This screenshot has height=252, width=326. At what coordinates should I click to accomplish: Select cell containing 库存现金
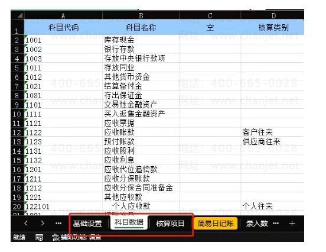[x=141, y=40]
